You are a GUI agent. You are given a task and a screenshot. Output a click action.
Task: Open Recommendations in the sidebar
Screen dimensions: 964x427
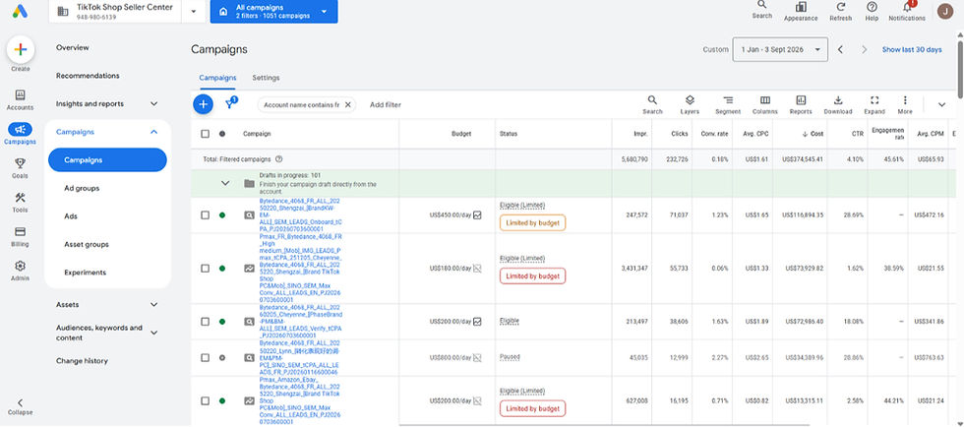[88, 76]
